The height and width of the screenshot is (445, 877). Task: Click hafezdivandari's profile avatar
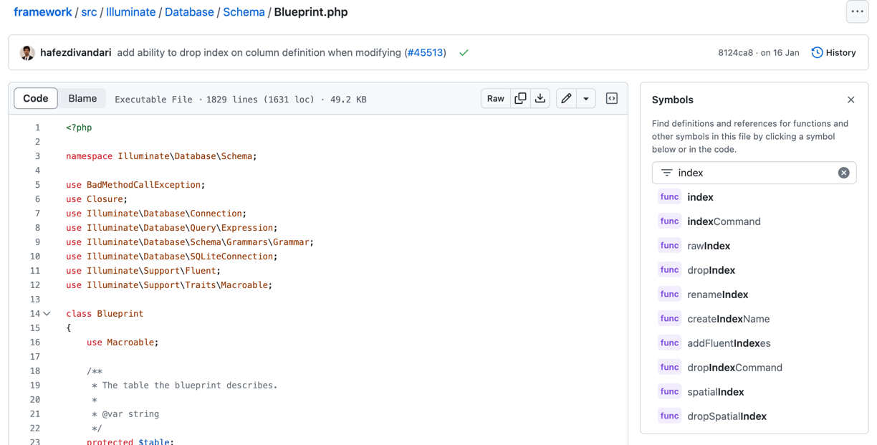point(27,52)
